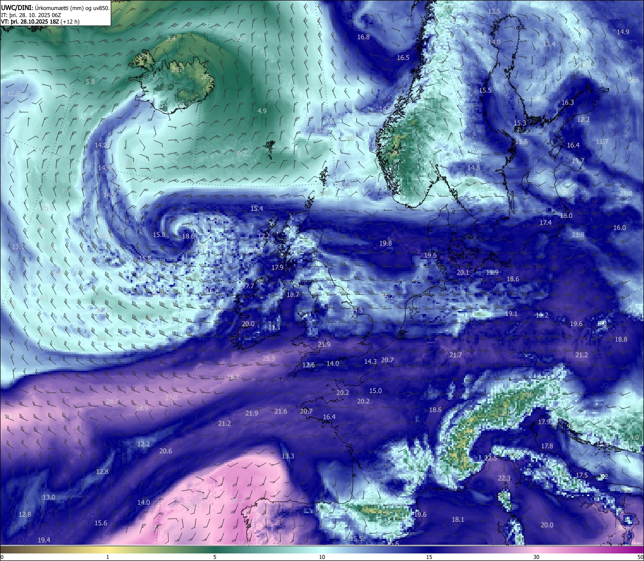Click the 1 tick on the color scale
Screen dimensions: 644x561
coord(108,557)
